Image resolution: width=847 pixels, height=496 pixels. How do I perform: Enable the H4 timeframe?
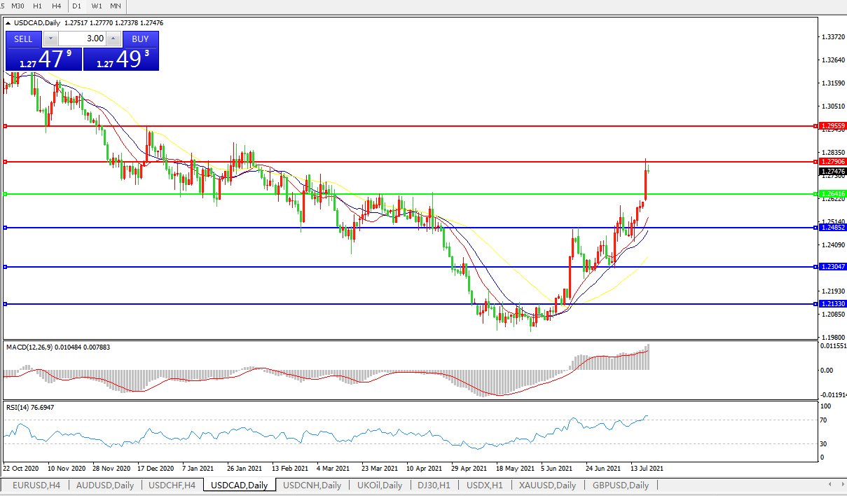click(57, 6)
